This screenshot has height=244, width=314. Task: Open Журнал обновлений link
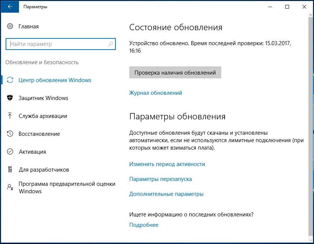coord(156,93)
